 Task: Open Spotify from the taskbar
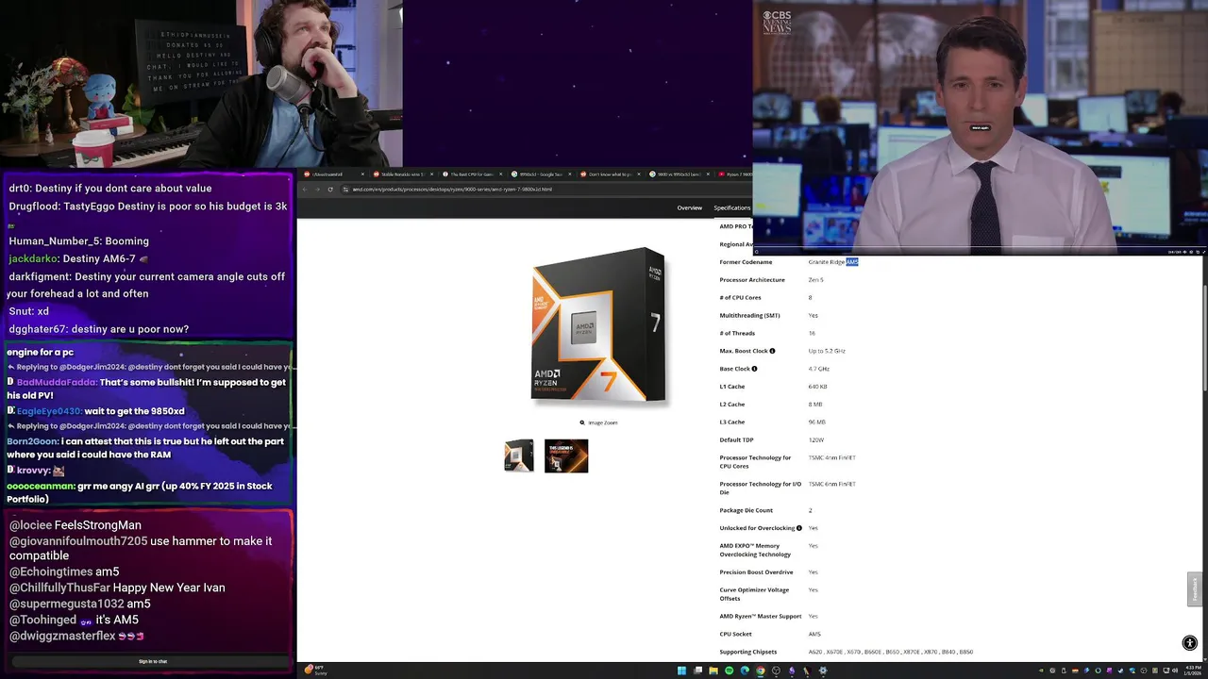point(729,671)
